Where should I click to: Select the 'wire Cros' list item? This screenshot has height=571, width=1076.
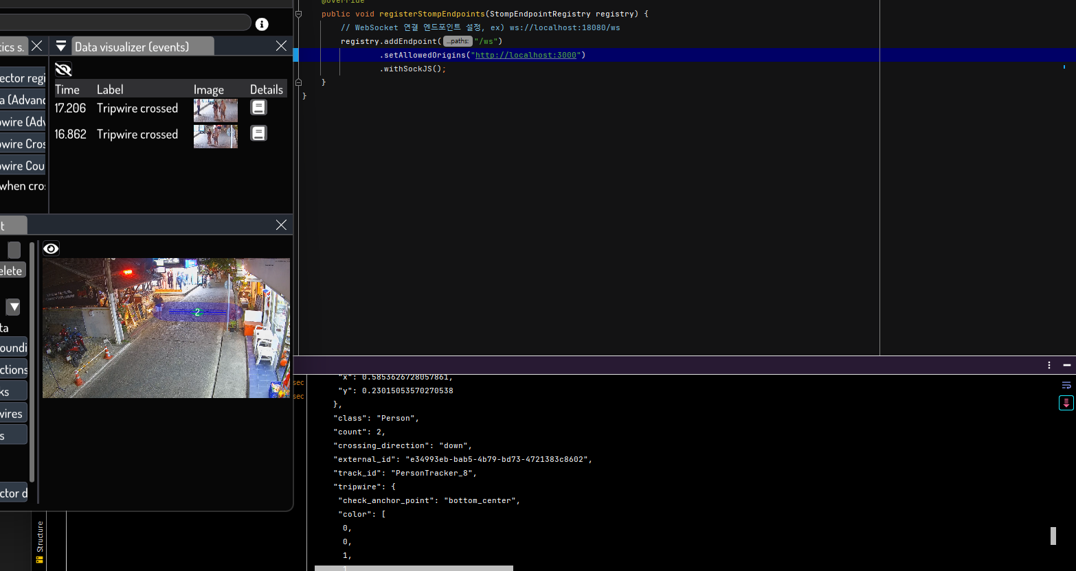point(23,144)
